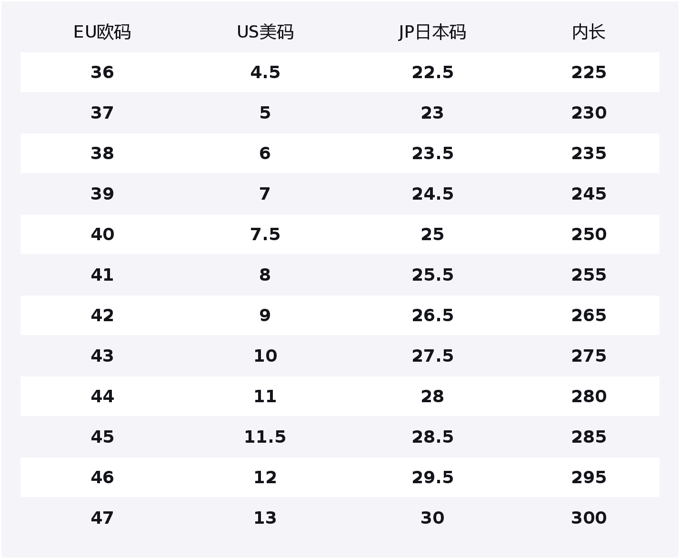680x559 pixels.
Task: Select inner length 300 value
Action: tap(589, 518)
